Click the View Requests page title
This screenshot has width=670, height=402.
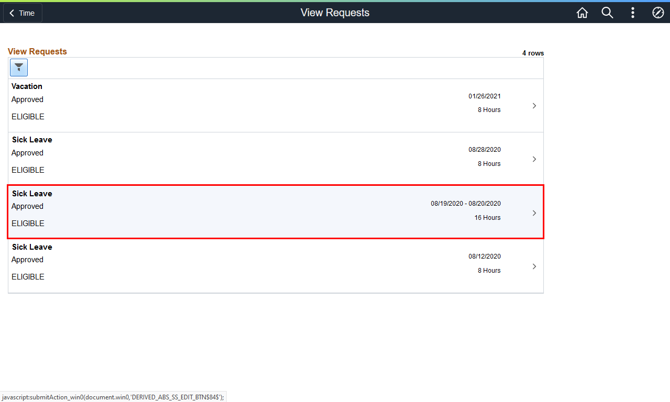click(335, 13)
